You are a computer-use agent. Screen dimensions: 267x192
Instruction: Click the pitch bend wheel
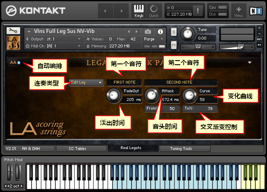(x=9, y=172)
